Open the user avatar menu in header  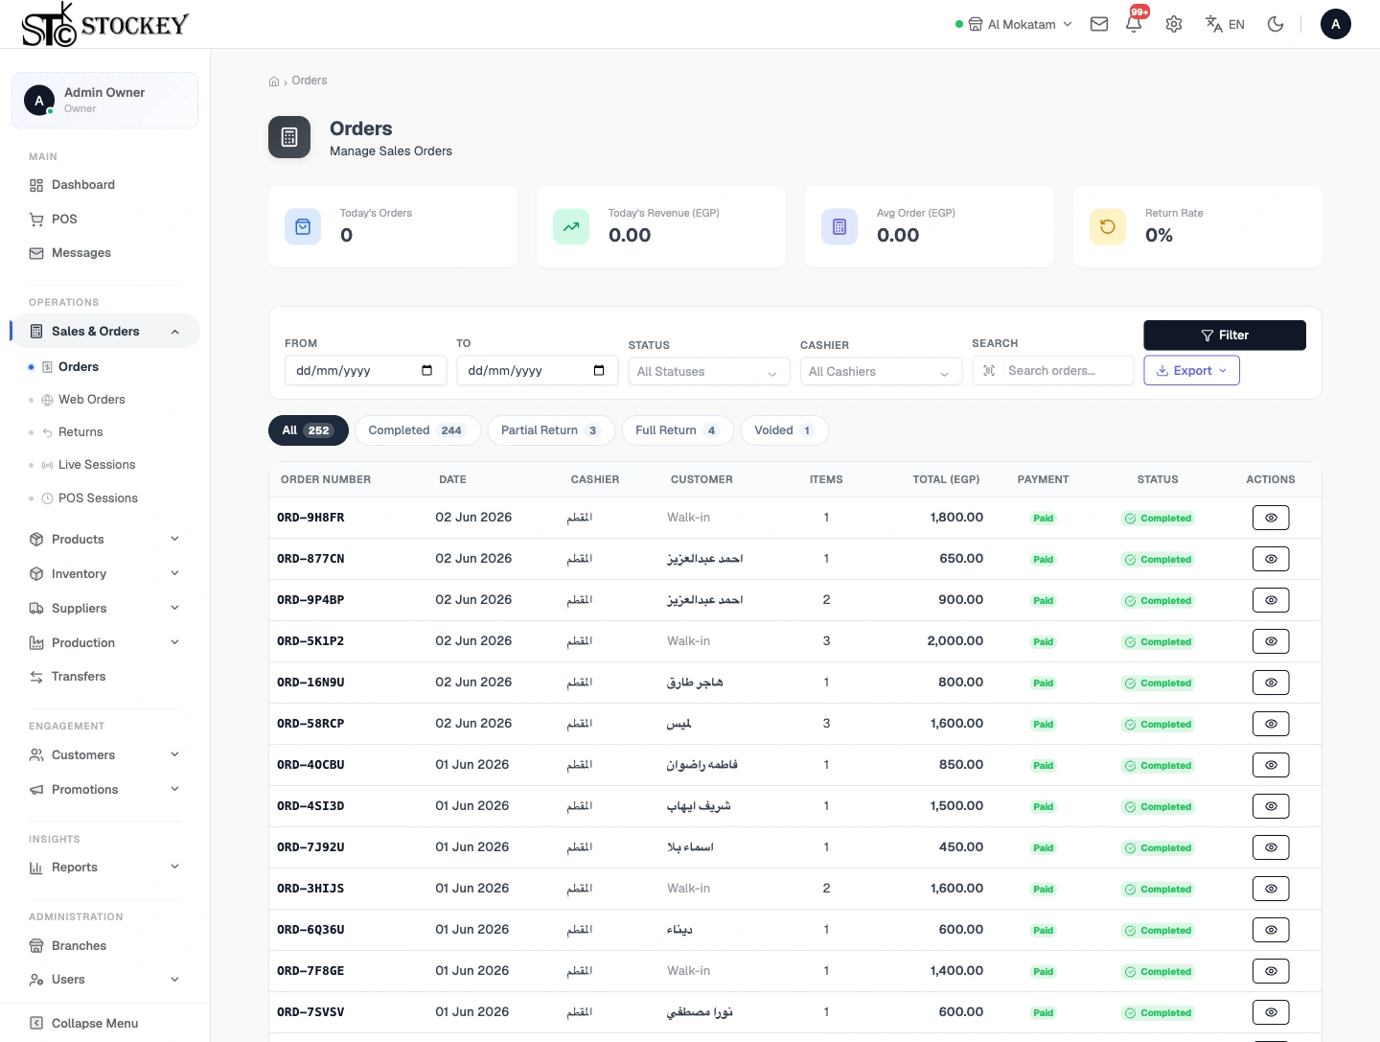[1336, 24]
